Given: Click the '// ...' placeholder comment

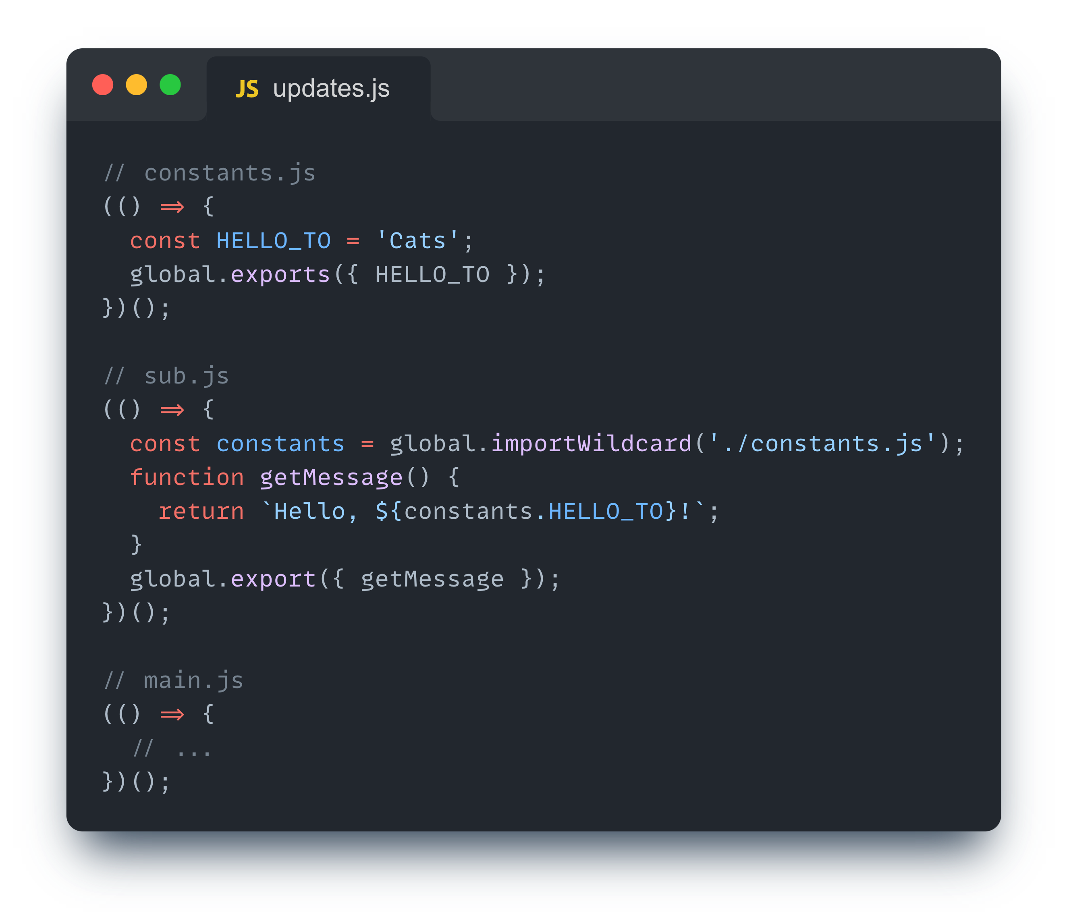Looking at the screenshot, I should pos(172,748).
